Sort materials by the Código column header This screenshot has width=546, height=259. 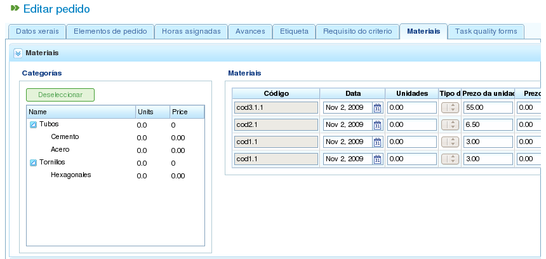(276, 93)
